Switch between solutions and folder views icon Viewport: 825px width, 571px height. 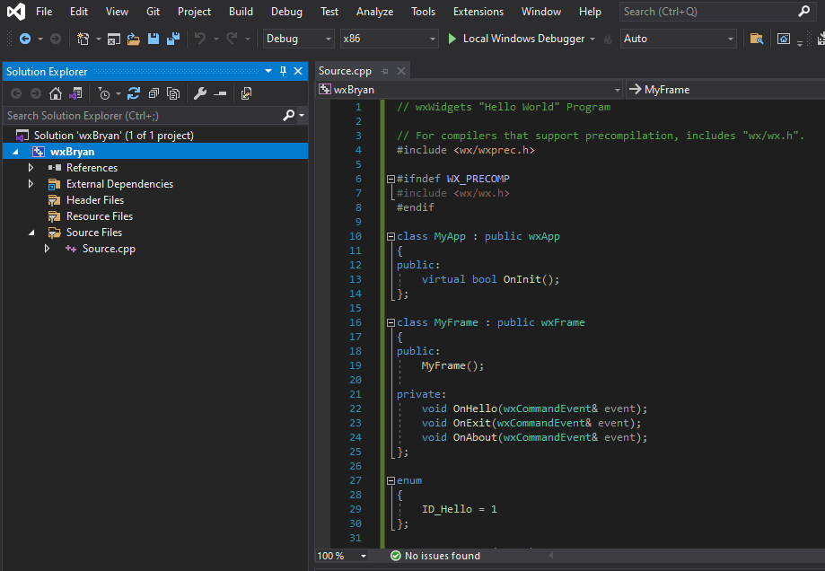[75, 93]
